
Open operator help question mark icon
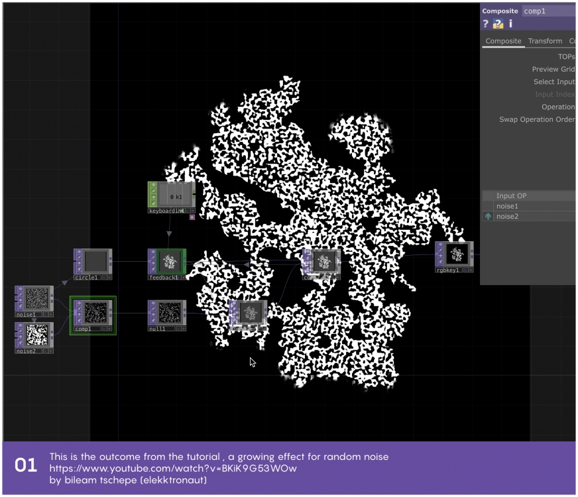[x=486, y=24]
